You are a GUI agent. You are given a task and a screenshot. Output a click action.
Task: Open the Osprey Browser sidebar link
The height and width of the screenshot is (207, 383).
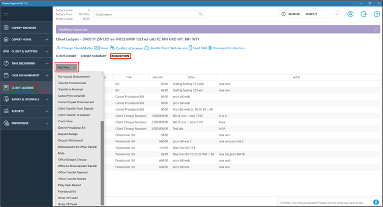[24, 28]
